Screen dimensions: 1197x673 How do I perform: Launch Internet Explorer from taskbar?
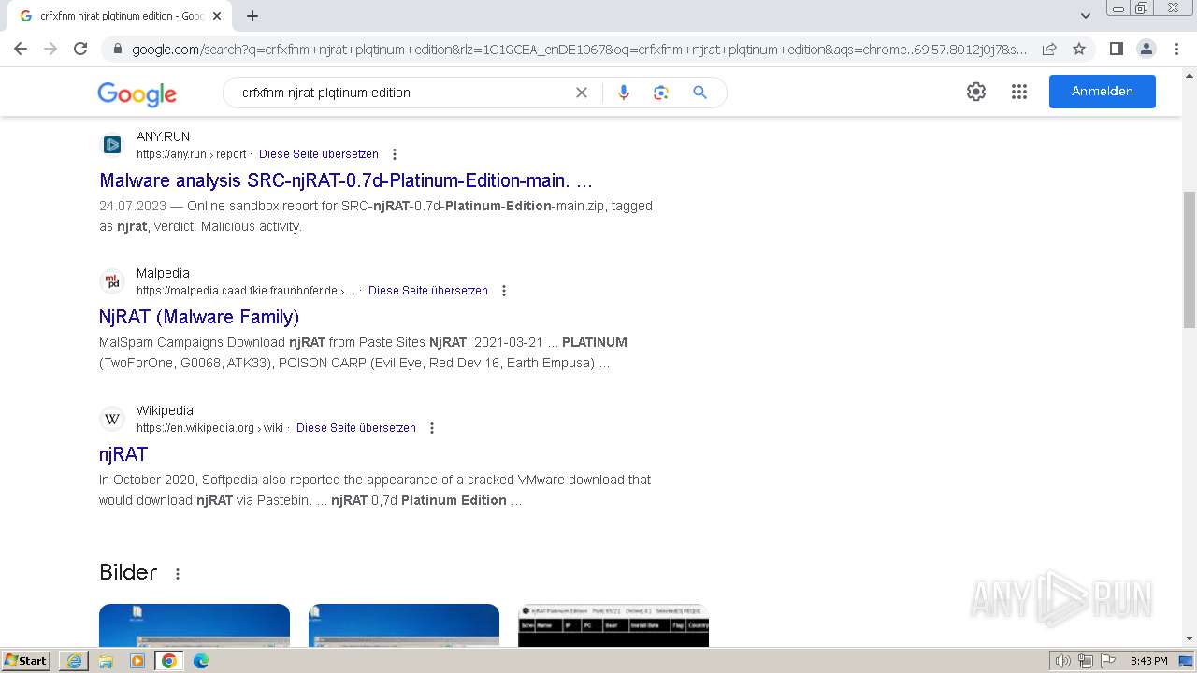(x=74, y=661)
